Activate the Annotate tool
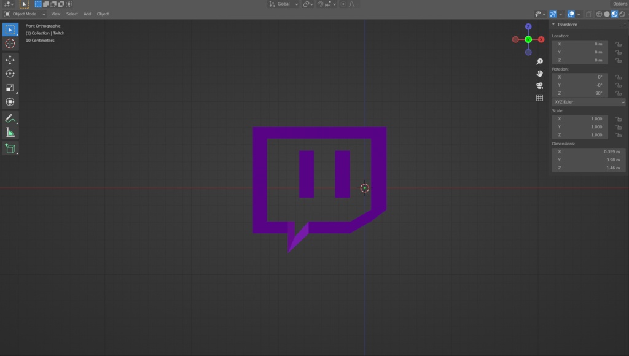The height and width of the screenshot is (356, 629). click(10, 118)
